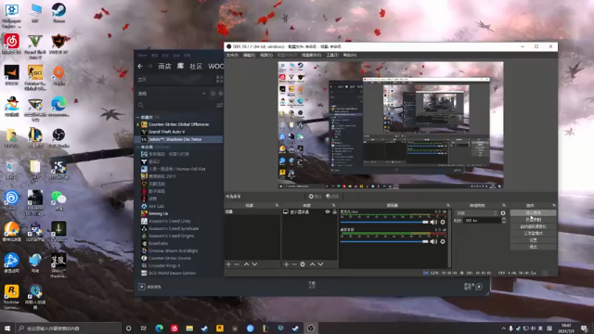Open settings gear for the second audio mixer channel
594x334 pixels.
[443, 241]
